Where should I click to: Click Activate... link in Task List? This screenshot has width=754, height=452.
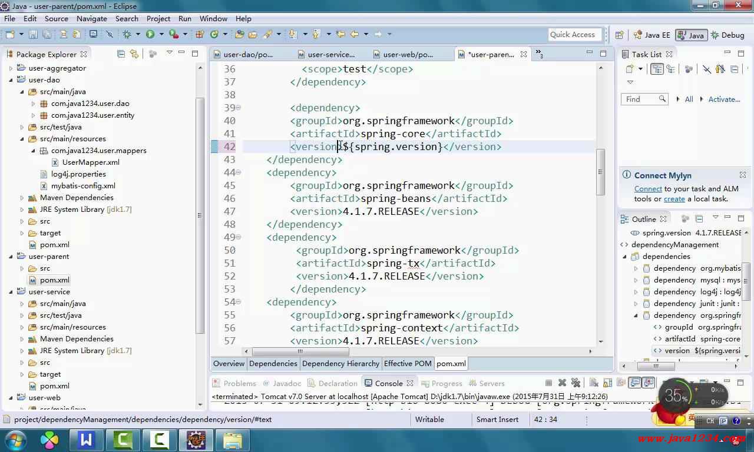(x=724, y=99)
